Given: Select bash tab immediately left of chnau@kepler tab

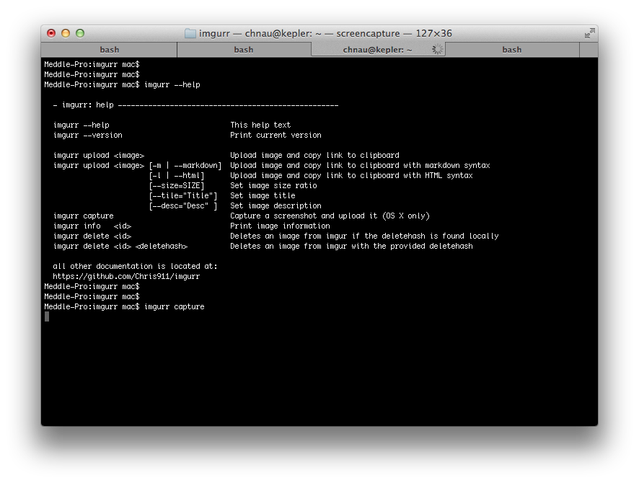Looking at the screenshot, I should pyautogui.click(x=244, y=50).
